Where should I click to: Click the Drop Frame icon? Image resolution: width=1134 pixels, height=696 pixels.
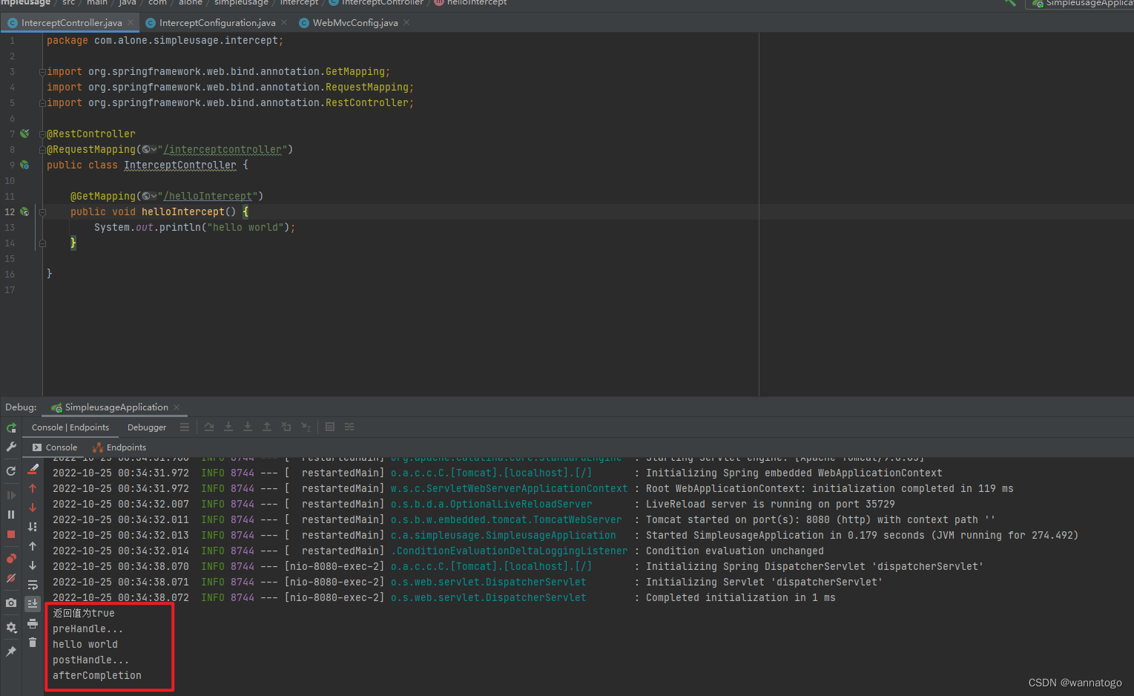pos(286,427)
